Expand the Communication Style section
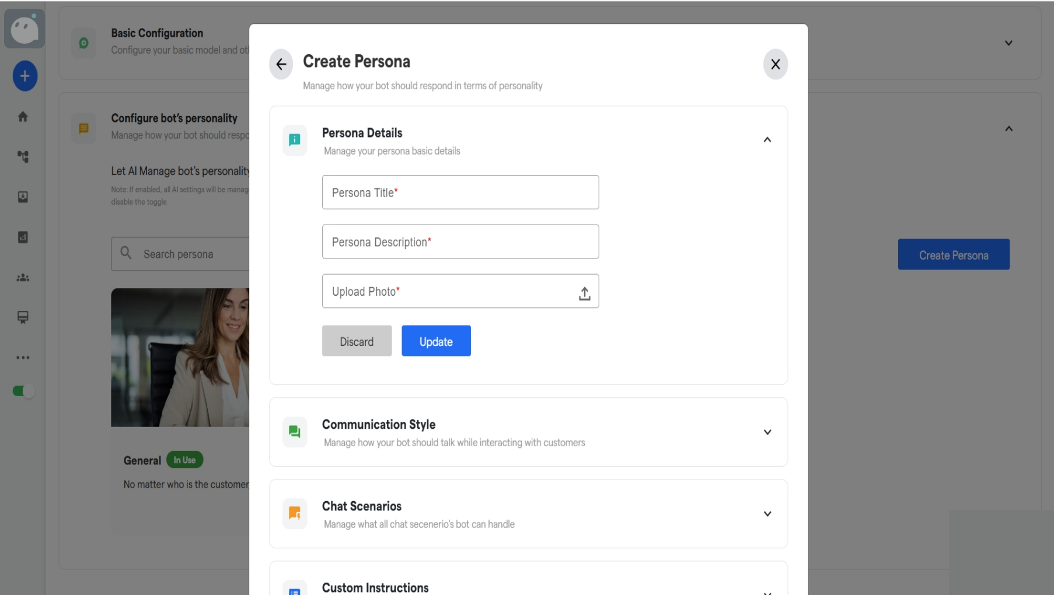The height and width of the screenshot is (595, 1054). tap(767, 432)
